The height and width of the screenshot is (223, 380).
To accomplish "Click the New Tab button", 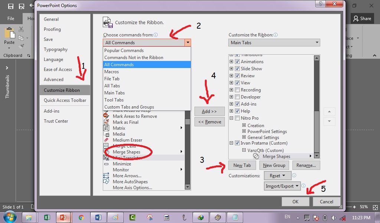I will tap(242, 165).
